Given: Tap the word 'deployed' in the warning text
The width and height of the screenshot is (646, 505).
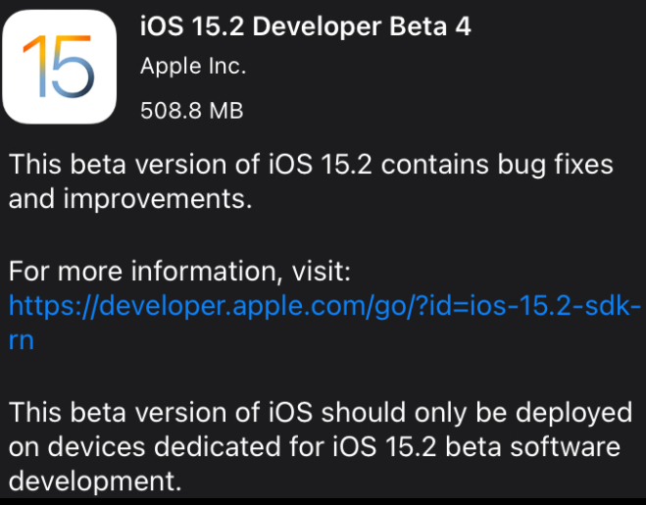Looking at the screenshot, I should 573,413.
